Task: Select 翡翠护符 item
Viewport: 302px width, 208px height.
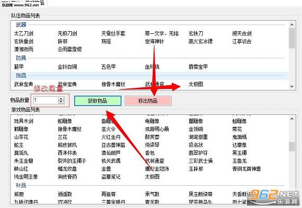Action: click(x=198, y=153)
